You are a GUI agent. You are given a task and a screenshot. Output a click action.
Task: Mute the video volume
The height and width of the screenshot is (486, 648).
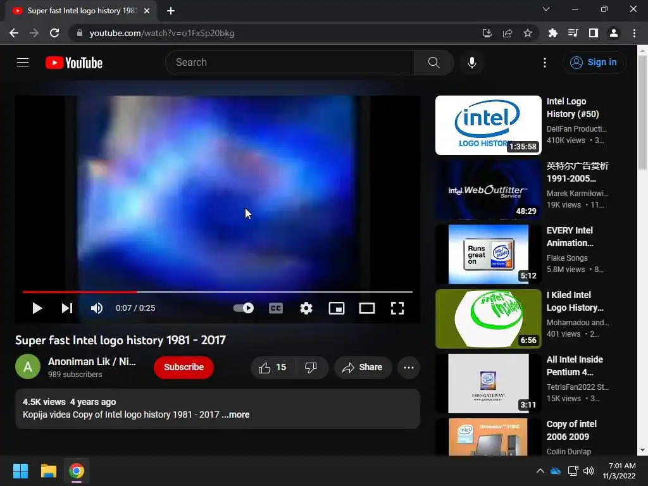pos(97,308)
